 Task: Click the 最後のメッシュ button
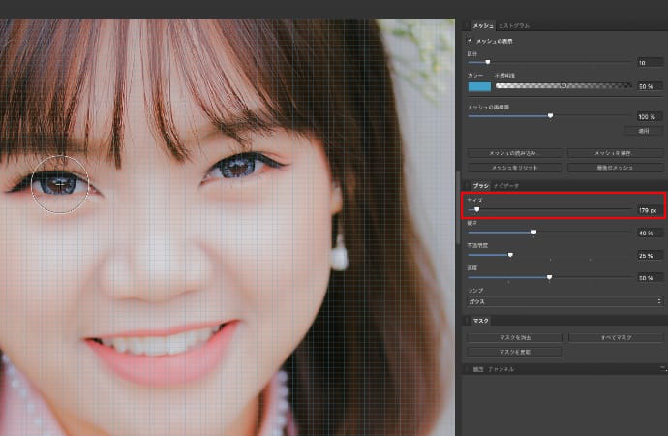click(x=615, y=168)
